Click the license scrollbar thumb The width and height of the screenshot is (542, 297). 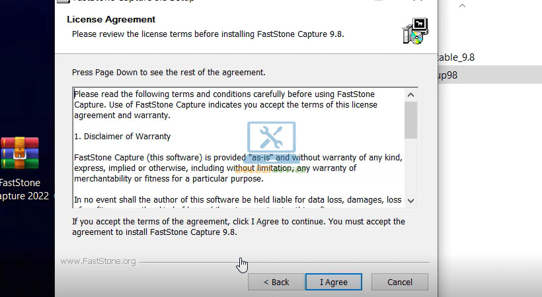tap(410, 119)
